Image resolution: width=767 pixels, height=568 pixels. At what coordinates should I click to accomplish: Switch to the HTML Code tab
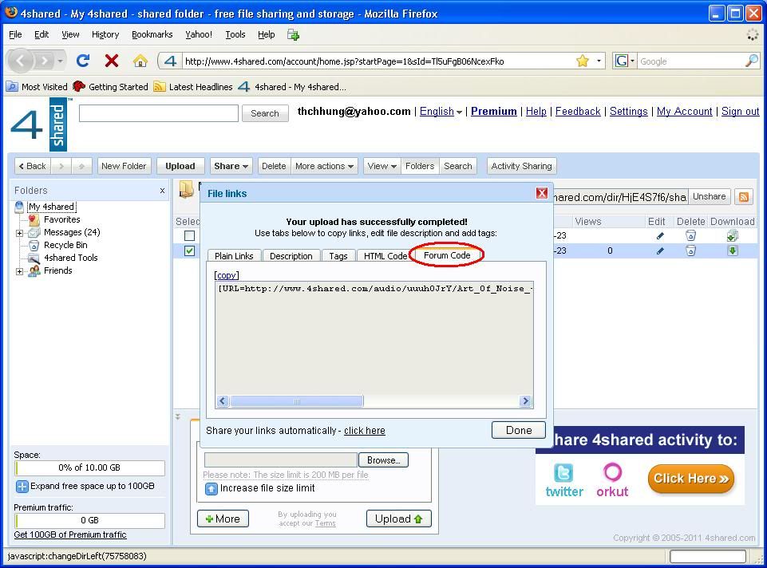[385, 256]
